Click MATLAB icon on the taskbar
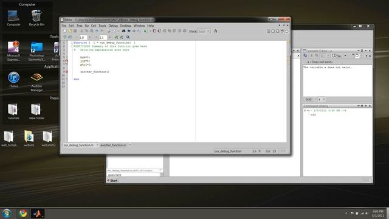 pyautogui.click(x=38, y=214)
